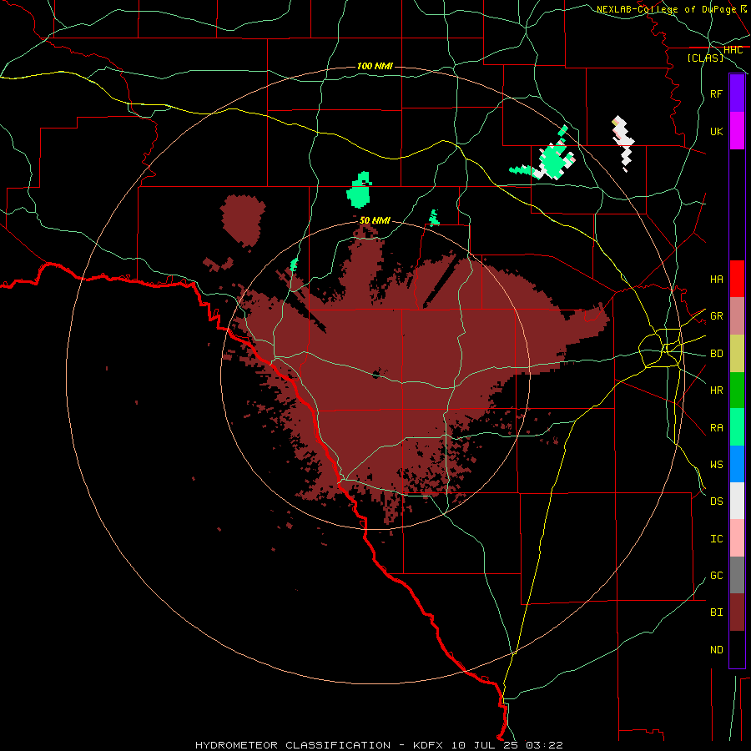Click the GC legend label
751x751 pixels.
point(717,576)
